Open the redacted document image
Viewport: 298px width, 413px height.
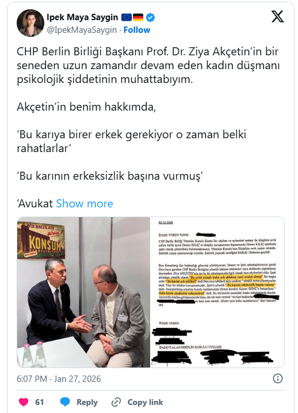[x=217, y=292]
